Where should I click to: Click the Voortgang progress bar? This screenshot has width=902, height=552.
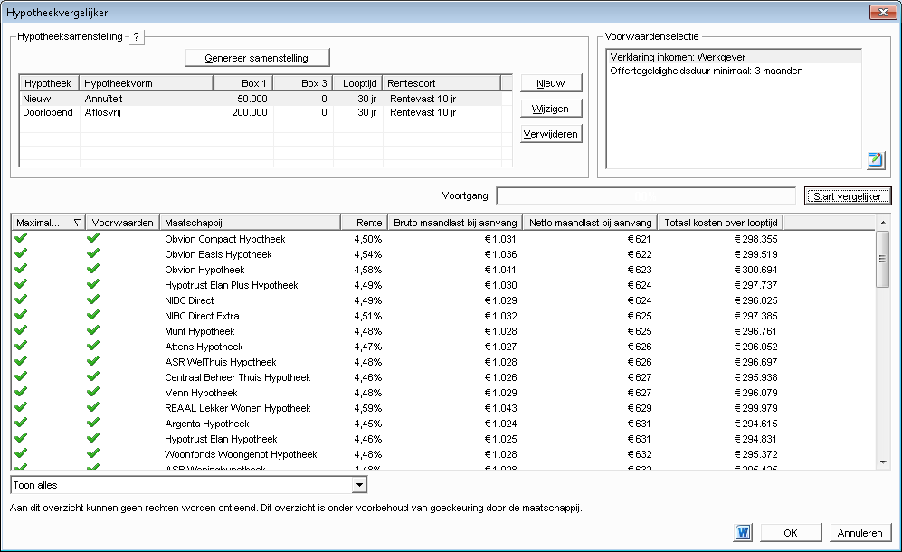646,195
